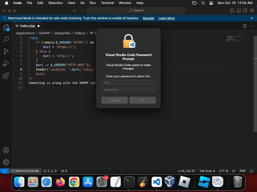Viewport: 257px width, 192px height.
Task: Open VirtualBox from the Dock
Action: pos(170,181)
